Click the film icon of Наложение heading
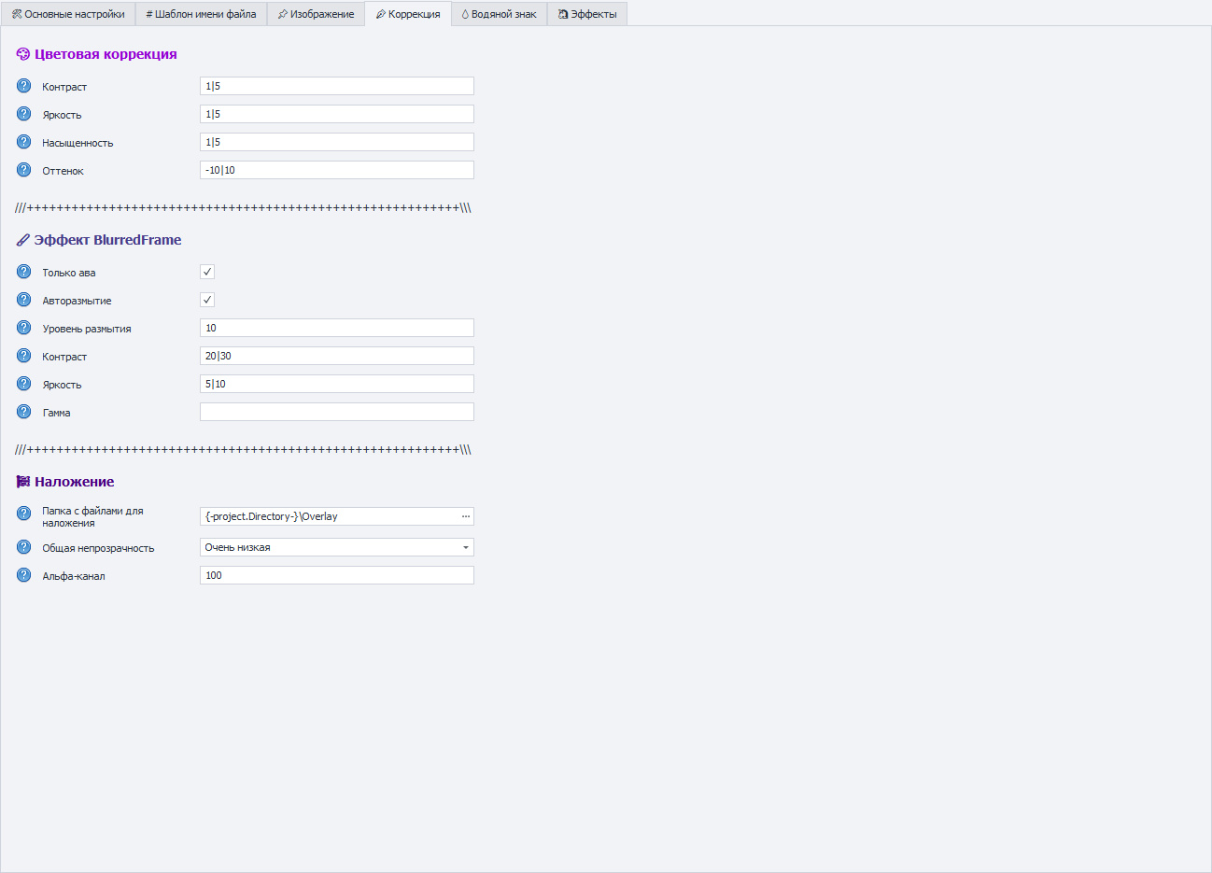 pos(23,482)
